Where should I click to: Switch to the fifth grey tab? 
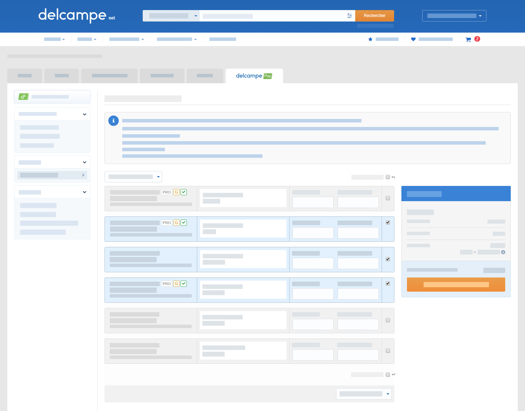point(205,76)
